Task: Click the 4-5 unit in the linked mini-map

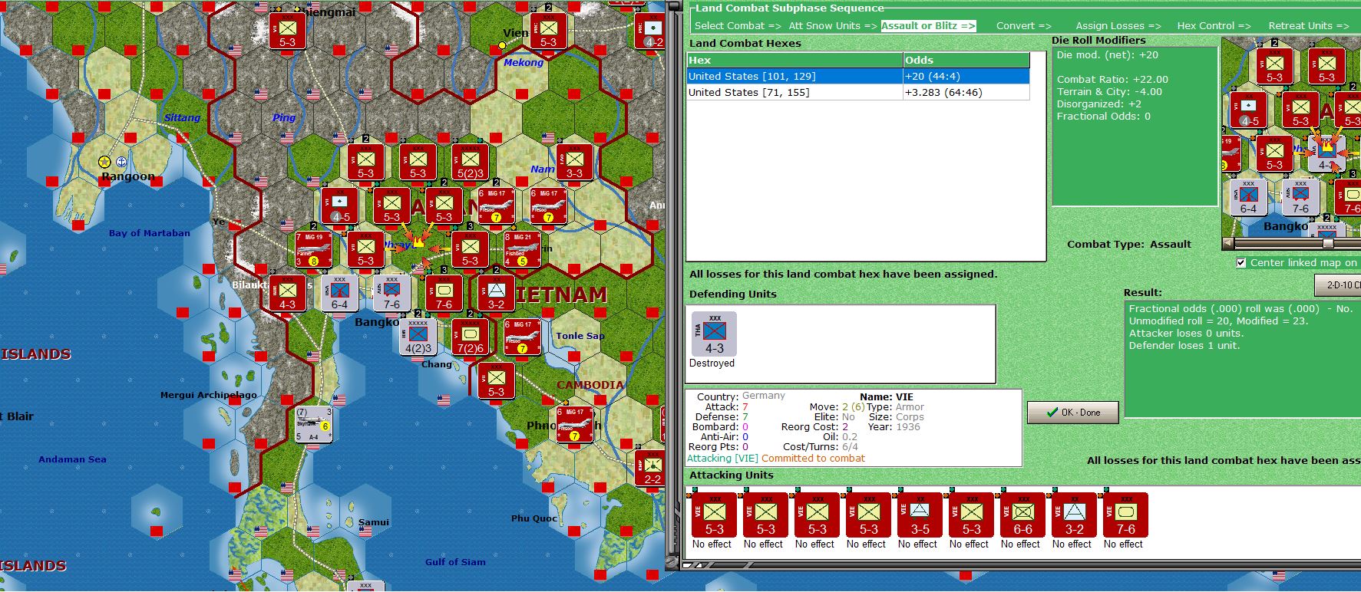Action: click(x=1248, y=110)
